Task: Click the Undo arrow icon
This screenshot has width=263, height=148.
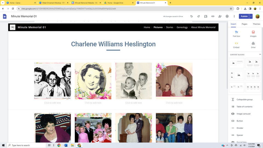Action: coord(191,16)
